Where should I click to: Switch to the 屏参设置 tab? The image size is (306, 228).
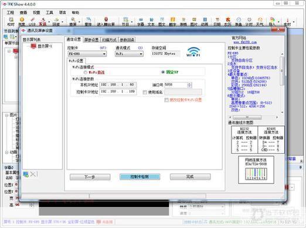[91, 40]
